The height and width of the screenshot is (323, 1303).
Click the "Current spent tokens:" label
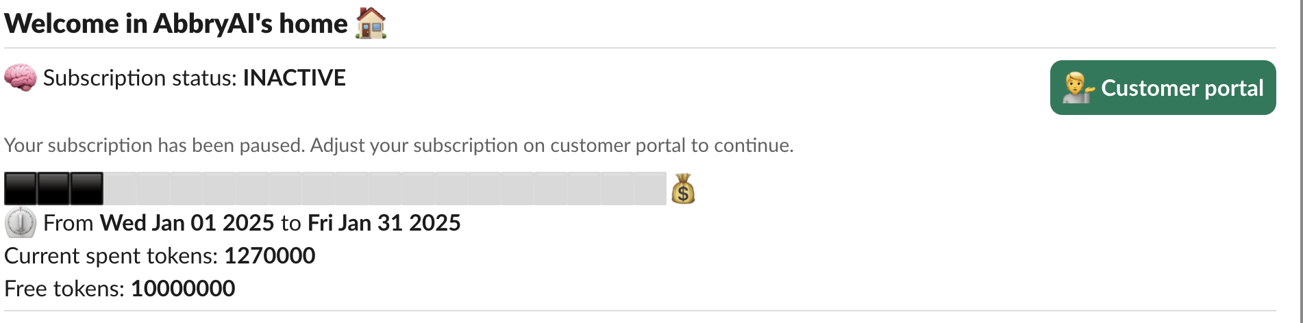111,256
